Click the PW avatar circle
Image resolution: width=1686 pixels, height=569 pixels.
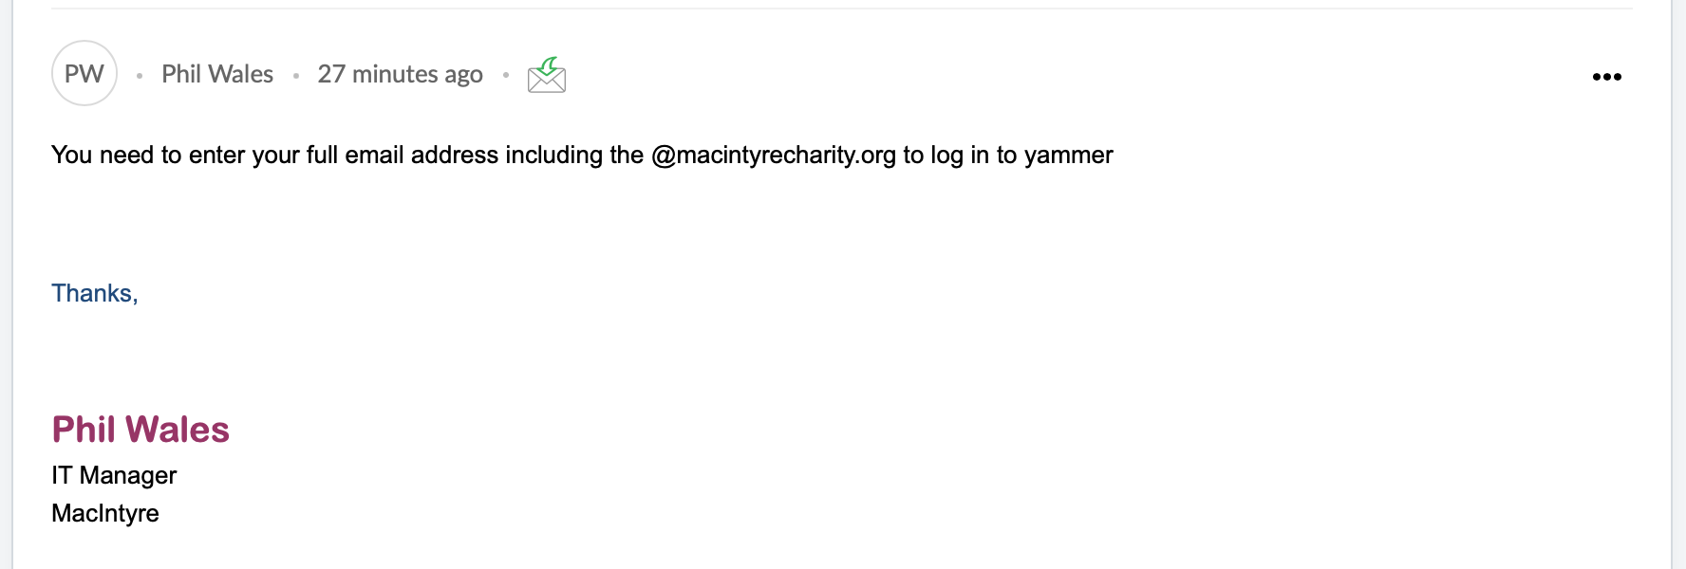(x=84, y=73)
